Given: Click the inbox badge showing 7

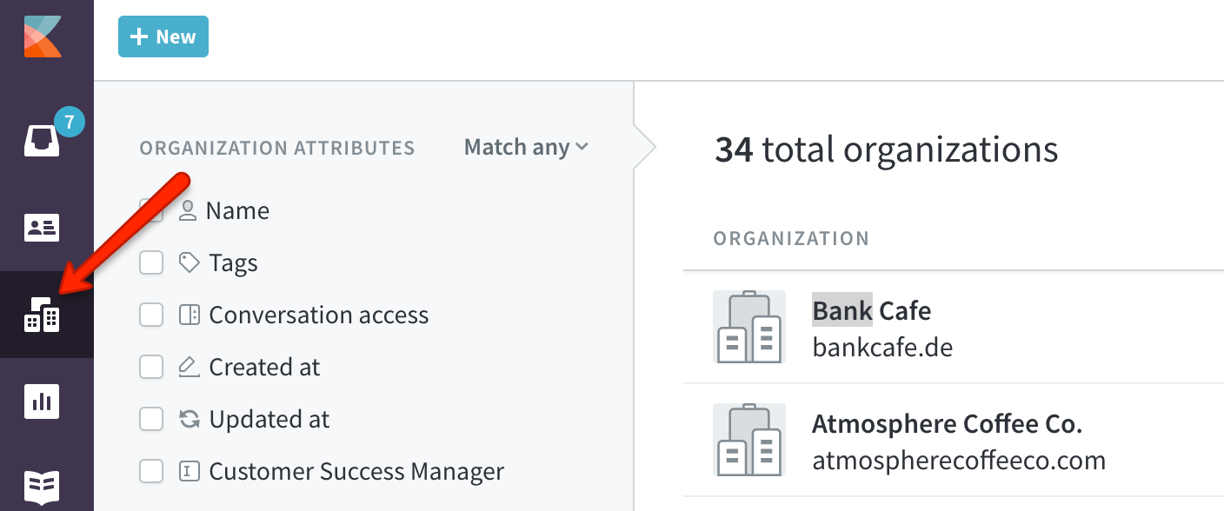Looking at the screenshot, I should click(x=69, y=123).
